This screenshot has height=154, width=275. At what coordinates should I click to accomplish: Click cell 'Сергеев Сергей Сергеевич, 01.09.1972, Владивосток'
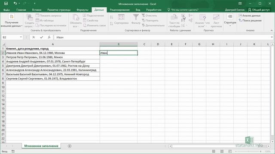tap(52, 79)
